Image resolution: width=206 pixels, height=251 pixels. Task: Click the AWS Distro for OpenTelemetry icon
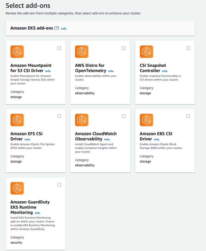82,51
